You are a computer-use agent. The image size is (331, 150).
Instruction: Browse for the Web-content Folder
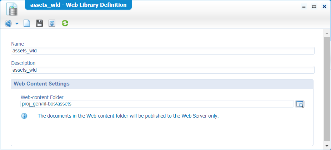pos(300,104)
